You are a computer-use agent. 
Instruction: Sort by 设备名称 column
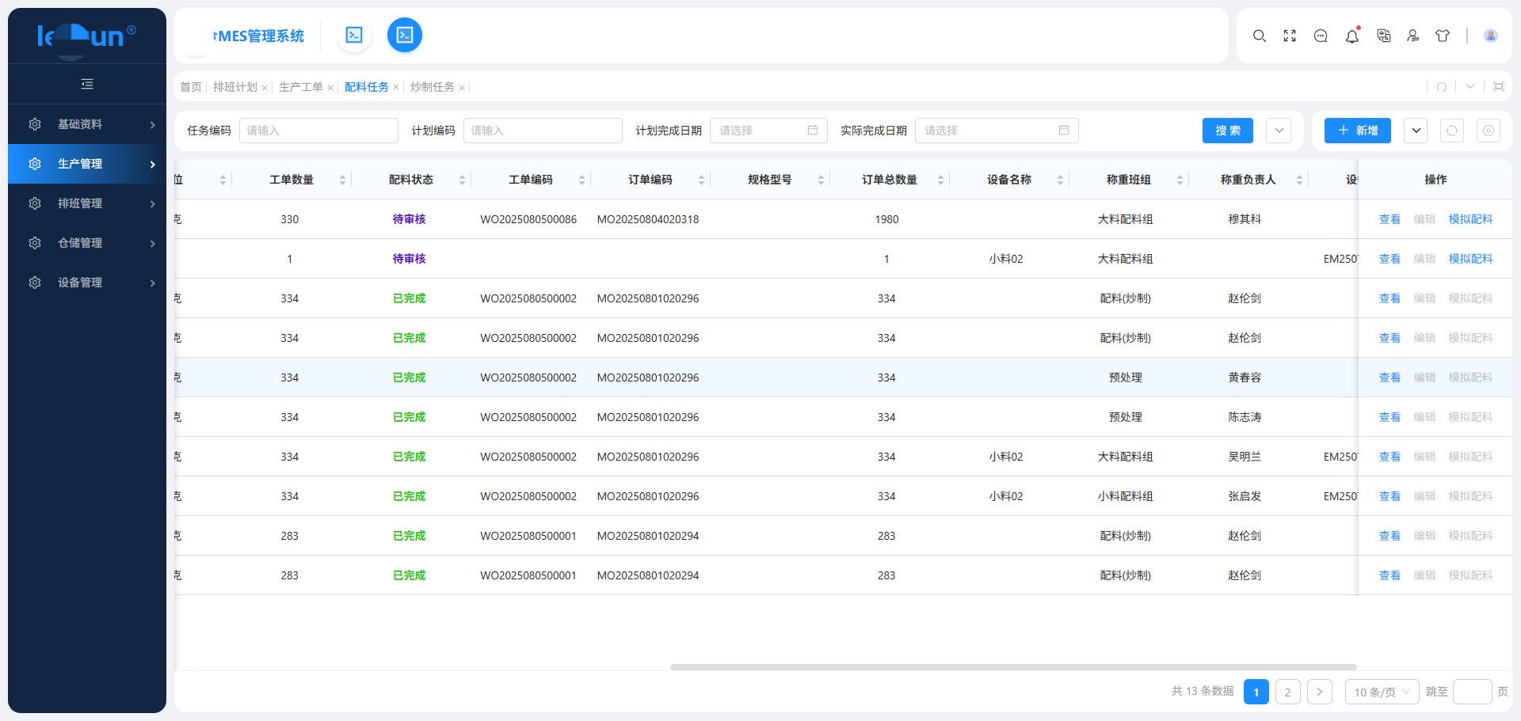tap(1060, 180)
